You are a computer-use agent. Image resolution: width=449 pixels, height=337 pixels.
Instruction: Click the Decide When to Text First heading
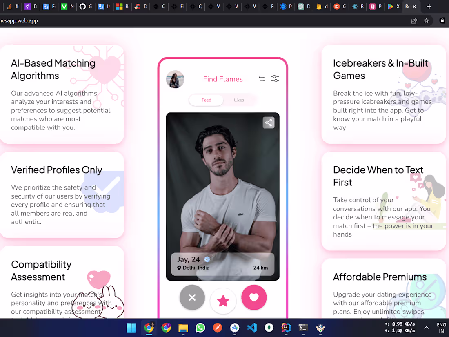point(378,176)
